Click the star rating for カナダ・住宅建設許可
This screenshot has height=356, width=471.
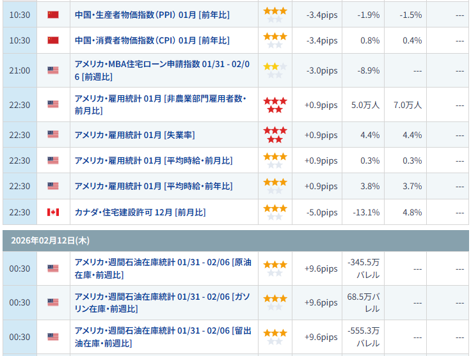click(275, 212)
